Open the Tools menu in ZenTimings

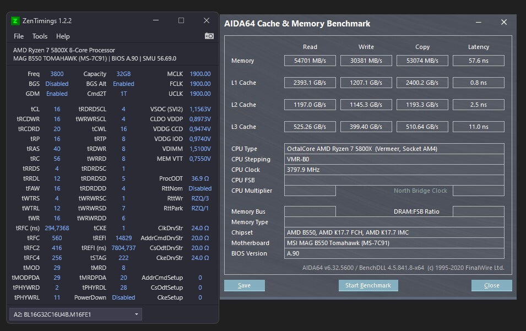coord(40,36)
